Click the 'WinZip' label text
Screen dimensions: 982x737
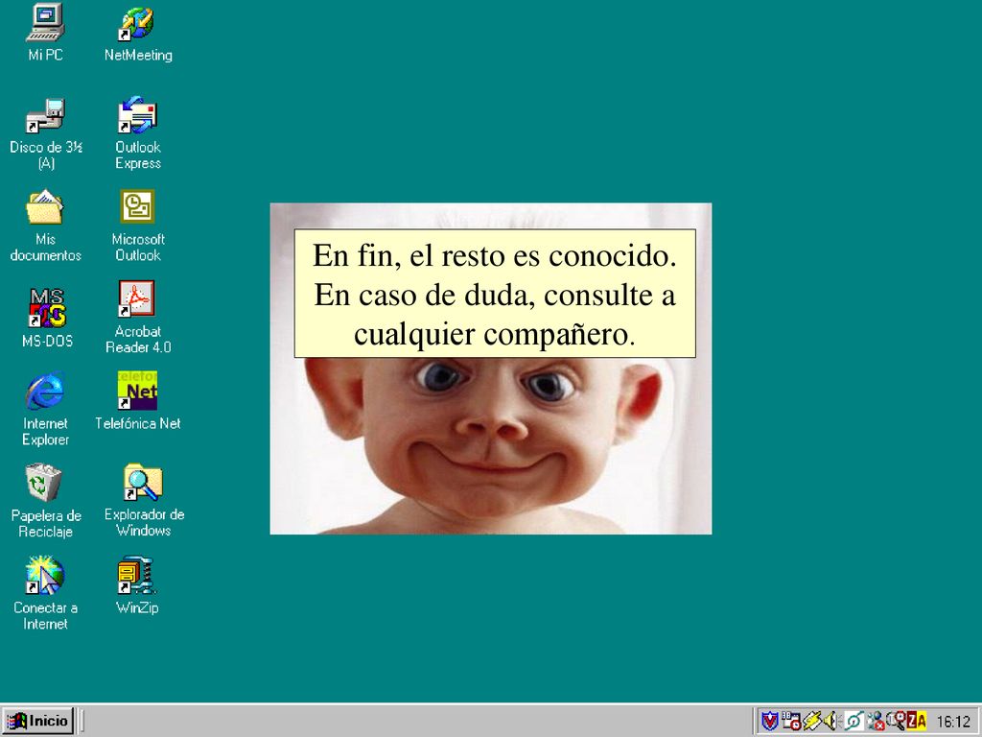(137, 607)
